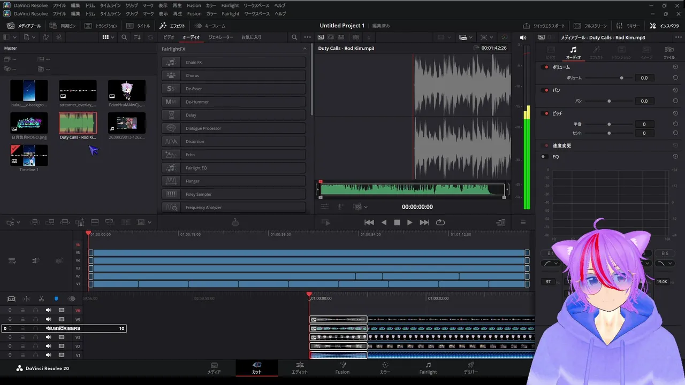
Task: Adjust the 半音 pitch slider handle
Action: tap(609, 124)
